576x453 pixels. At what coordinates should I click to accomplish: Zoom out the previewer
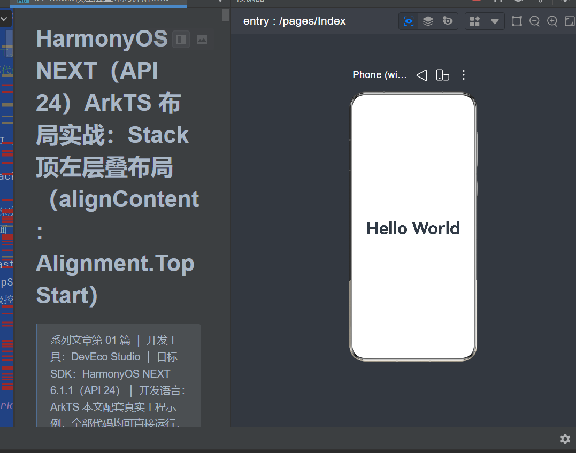(534, 21)
